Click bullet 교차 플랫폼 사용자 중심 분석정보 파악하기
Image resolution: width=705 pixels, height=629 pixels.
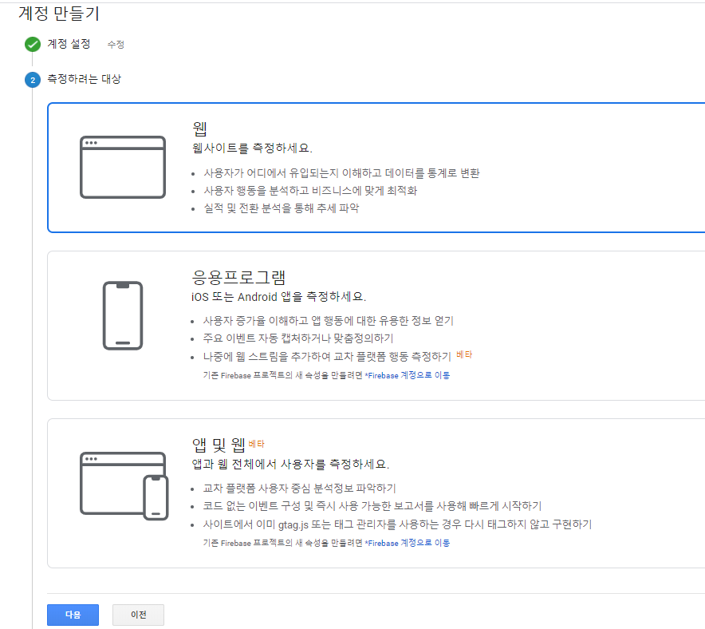pyautogui.click(x=299, y=489)
